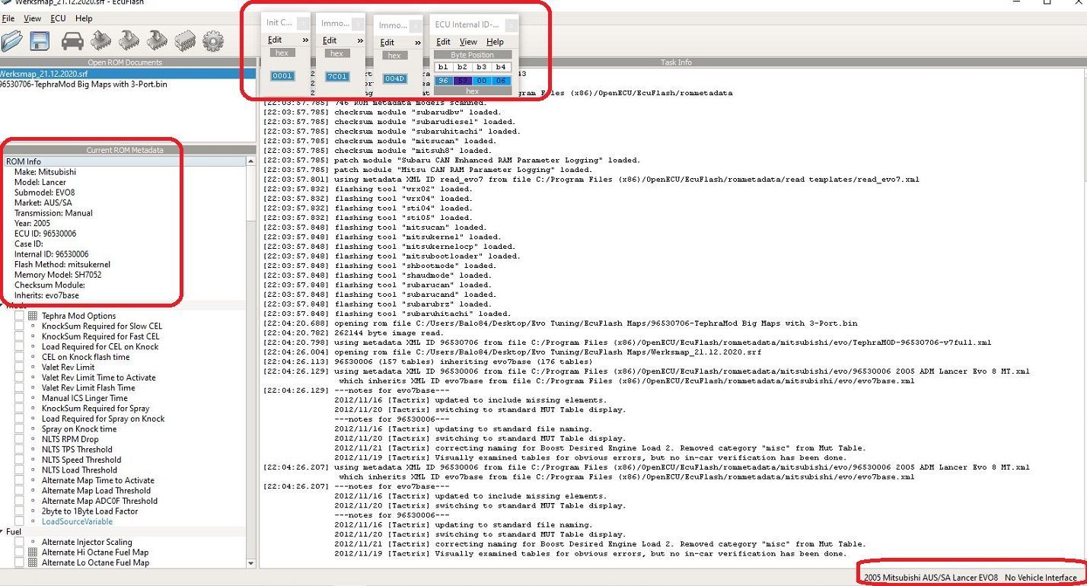Click the 0001 hex value field
This screenshot has width=1087, height=586.
coord(282,76)
